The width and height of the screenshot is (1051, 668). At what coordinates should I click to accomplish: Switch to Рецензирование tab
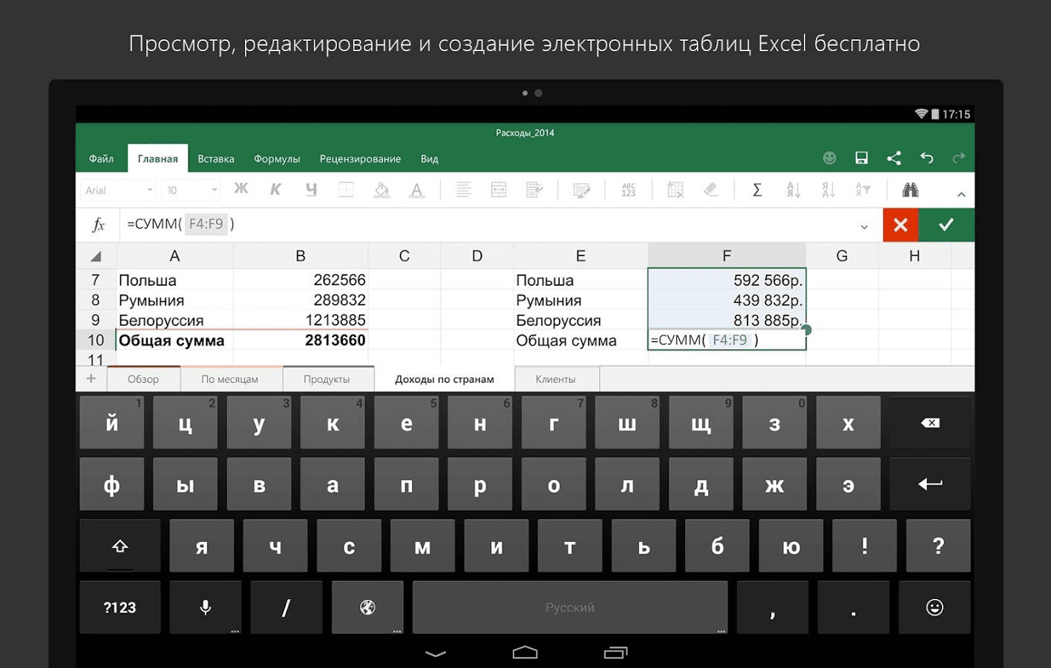(x=360, y=159)
